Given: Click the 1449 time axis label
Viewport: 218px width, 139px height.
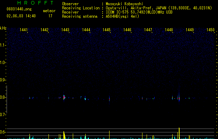Looking at the screenshot, I should click(x=190, y=30).
